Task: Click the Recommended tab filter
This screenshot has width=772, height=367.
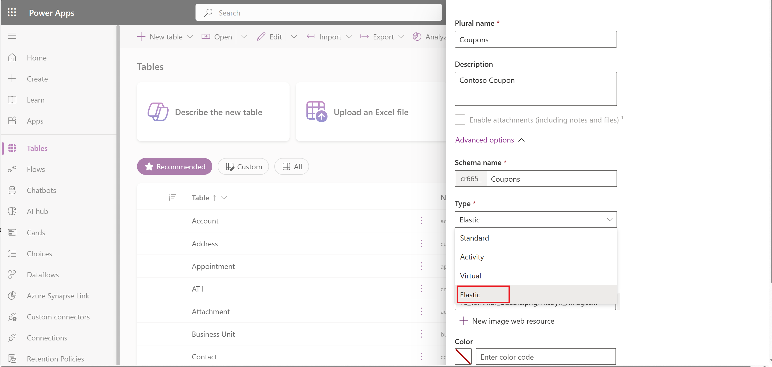Action: click(x=174, y=166)
